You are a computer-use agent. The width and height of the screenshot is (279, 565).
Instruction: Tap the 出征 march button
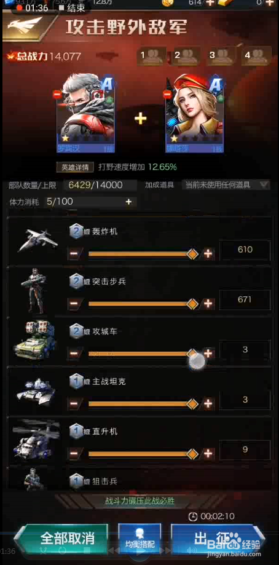pos(217,539)
